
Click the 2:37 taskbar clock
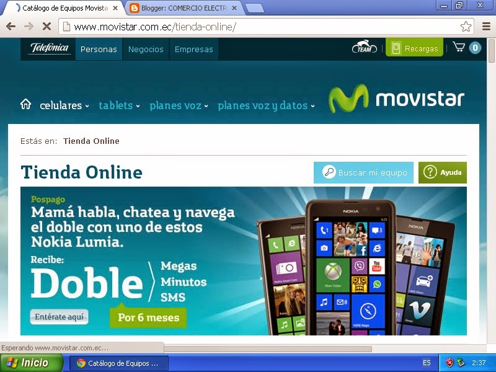(479, 363)
